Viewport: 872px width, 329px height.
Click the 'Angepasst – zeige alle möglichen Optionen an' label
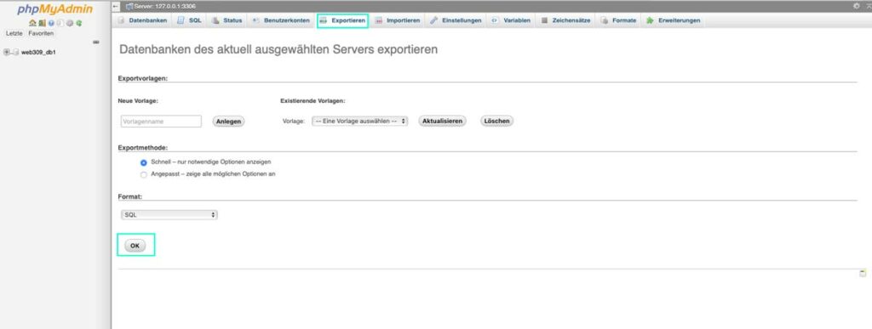[x=214, y=173]
